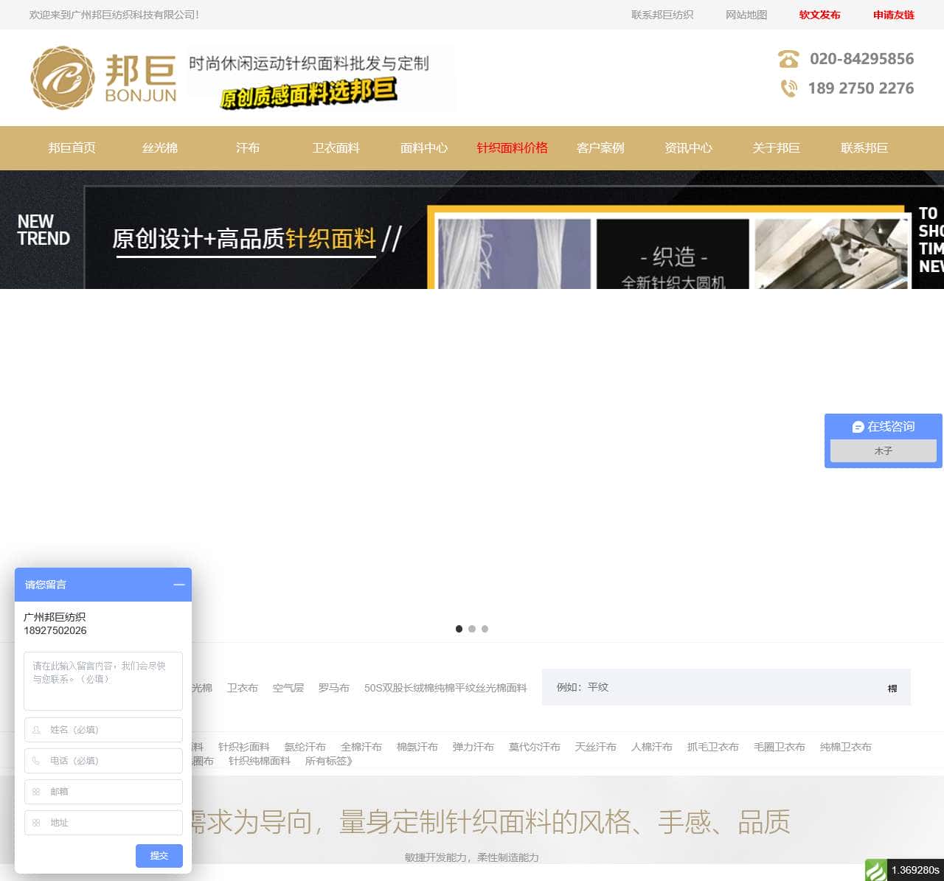Open the 所有标签 all tags link
Image resolution: width=944 pixels, height=881 pixels.
pos(328,761)
